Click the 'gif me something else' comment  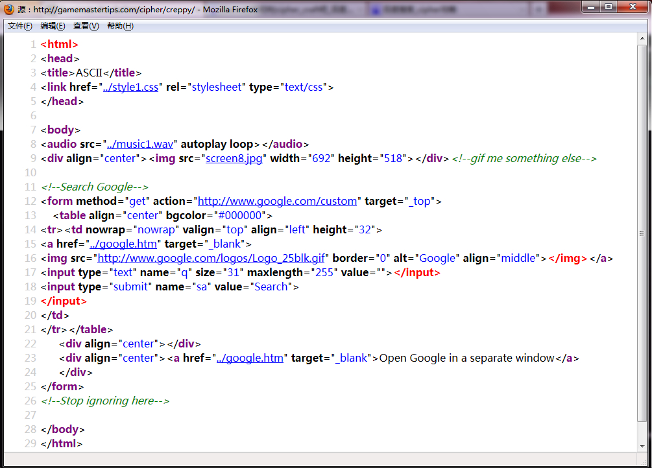pyautogui.click(x=524, y=158)
